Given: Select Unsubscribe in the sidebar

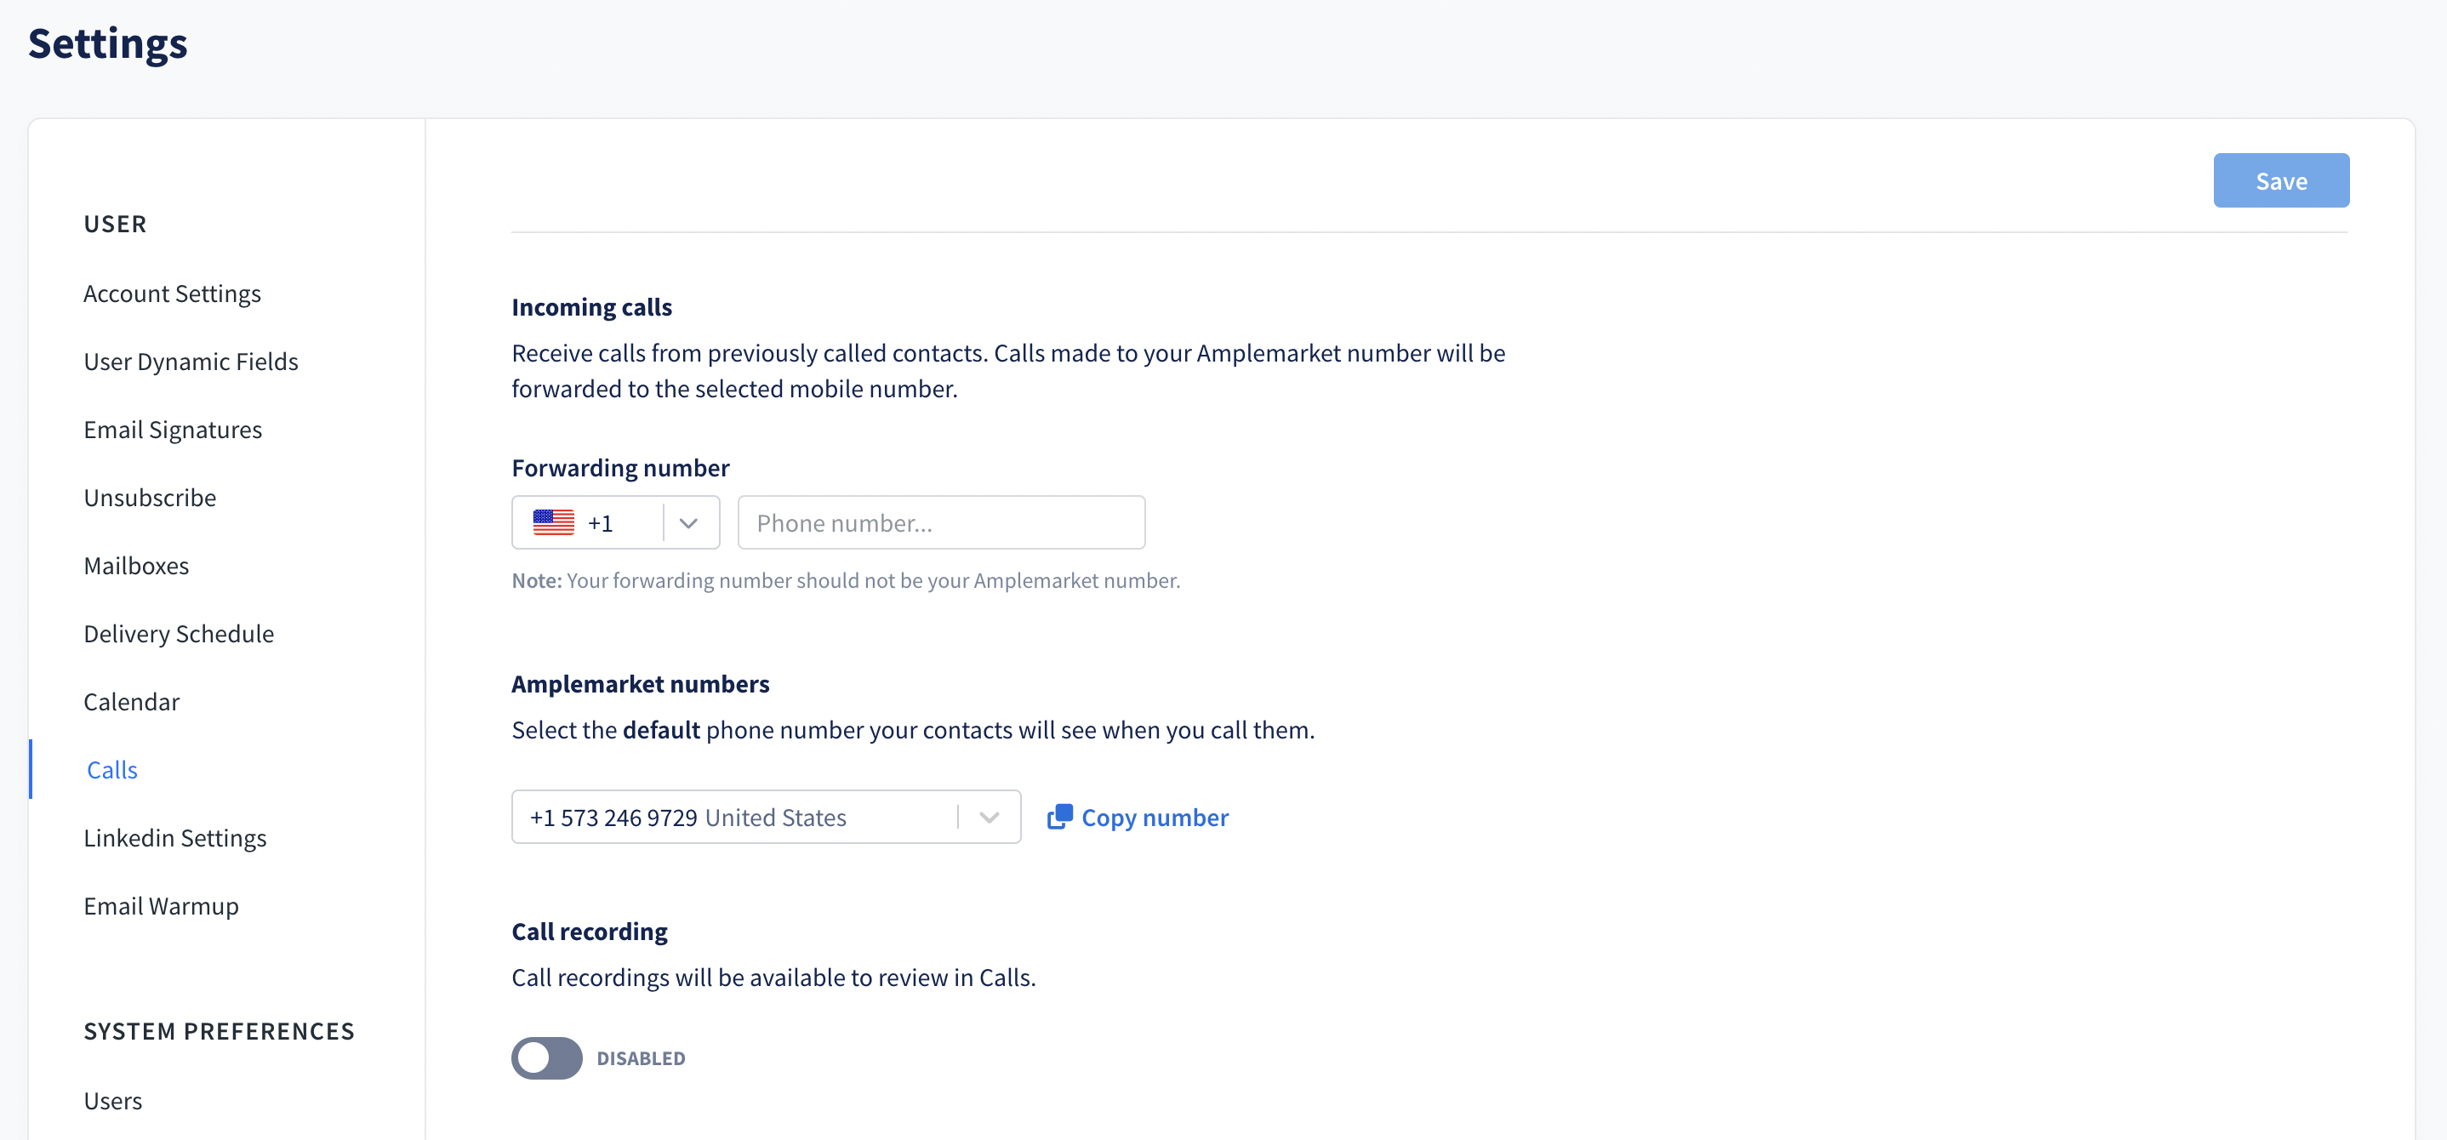Looking at the screenshot, I should point(150,498).
